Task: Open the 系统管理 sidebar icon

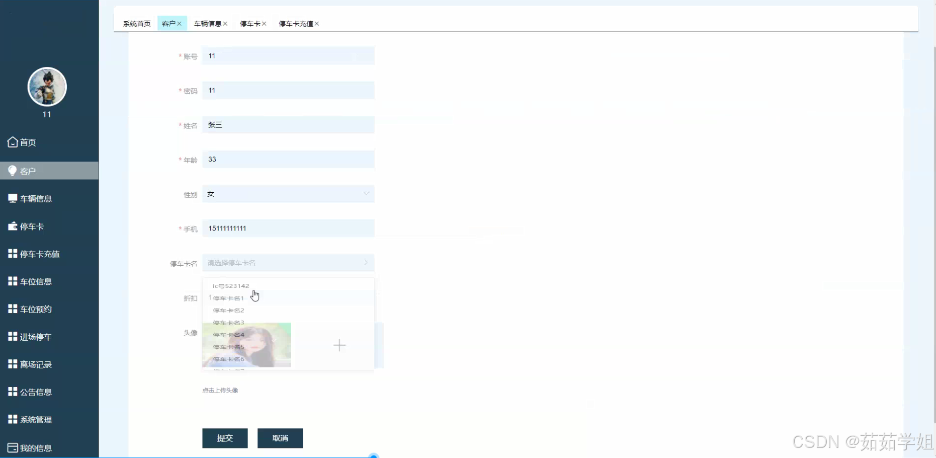Action: (x=12, y=419)
